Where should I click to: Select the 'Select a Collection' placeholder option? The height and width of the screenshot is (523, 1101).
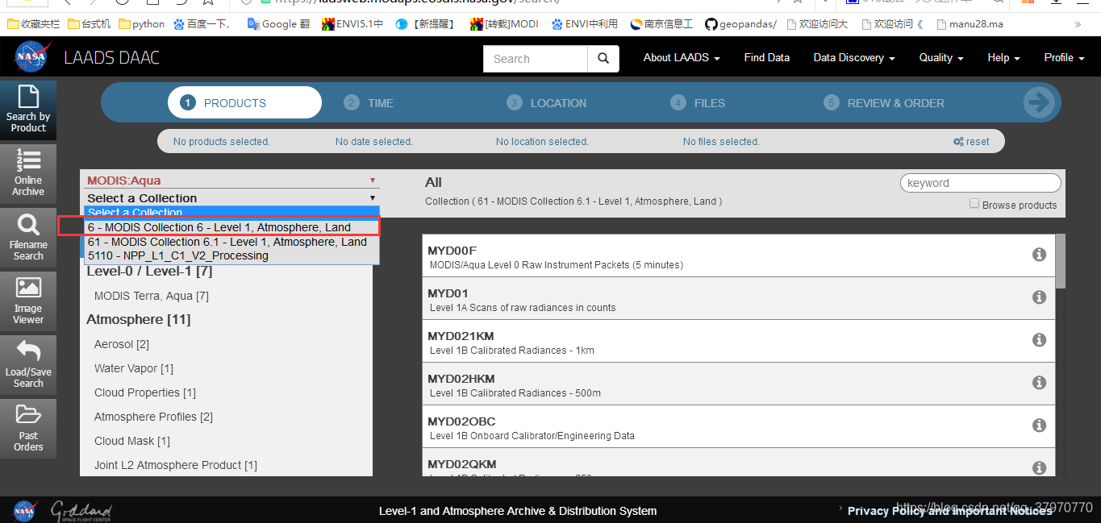231,213
